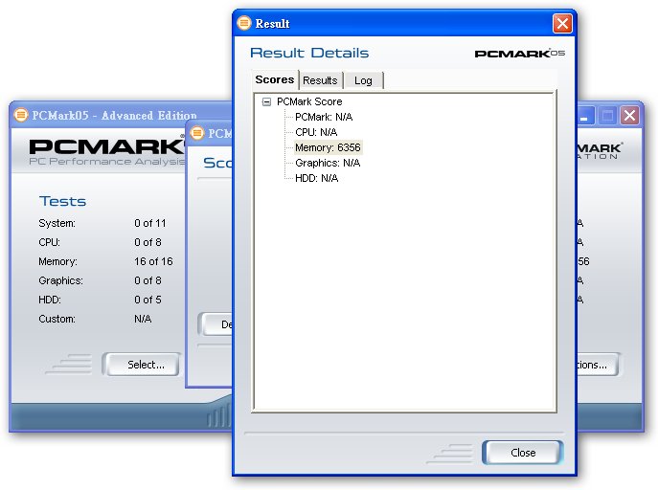
Task: Pick the Graphics: N/A tree entry
Action: tap(328, 163)
